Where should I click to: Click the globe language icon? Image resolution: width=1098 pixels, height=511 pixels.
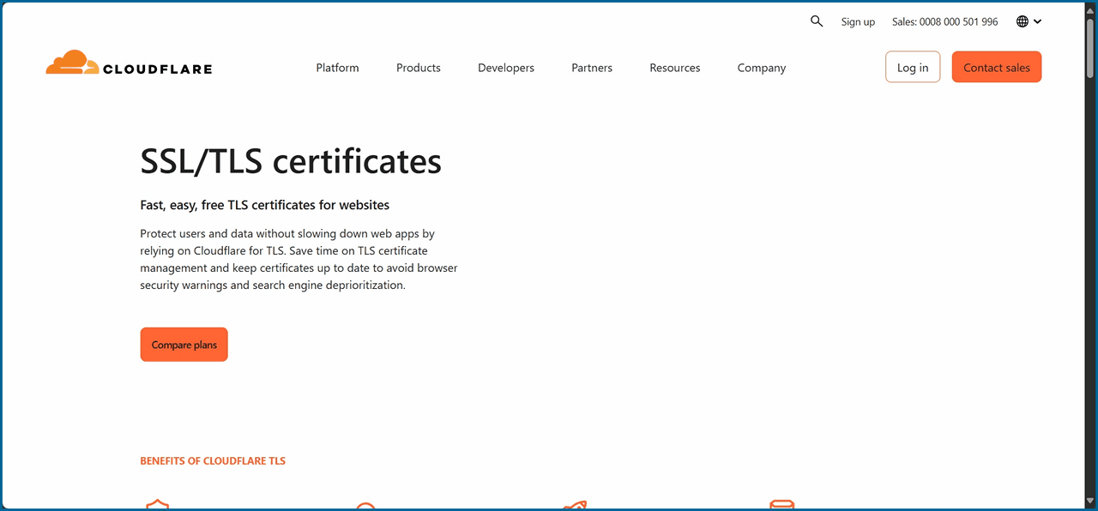click(1022, 21)
